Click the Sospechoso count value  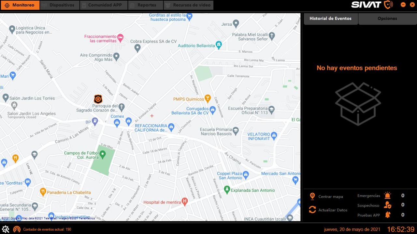coord(403,205)
